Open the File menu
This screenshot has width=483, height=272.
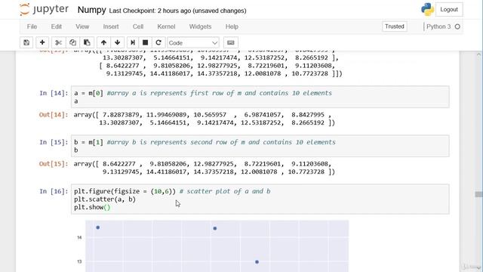(x=32, y=26)
